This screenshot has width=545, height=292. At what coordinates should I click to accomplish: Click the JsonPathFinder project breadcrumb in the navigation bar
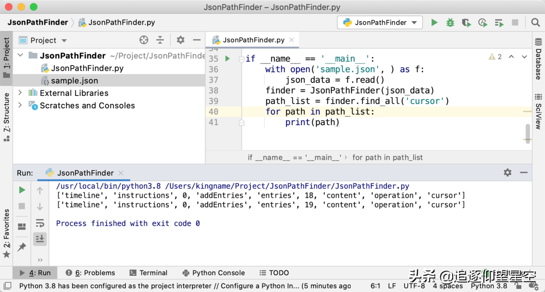coord(37,23)
